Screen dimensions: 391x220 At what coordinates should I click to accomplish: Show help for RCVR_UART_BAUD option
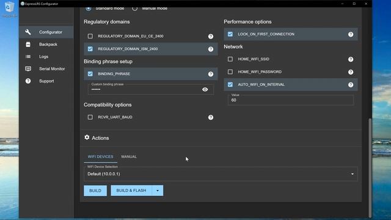coord(211,117)
